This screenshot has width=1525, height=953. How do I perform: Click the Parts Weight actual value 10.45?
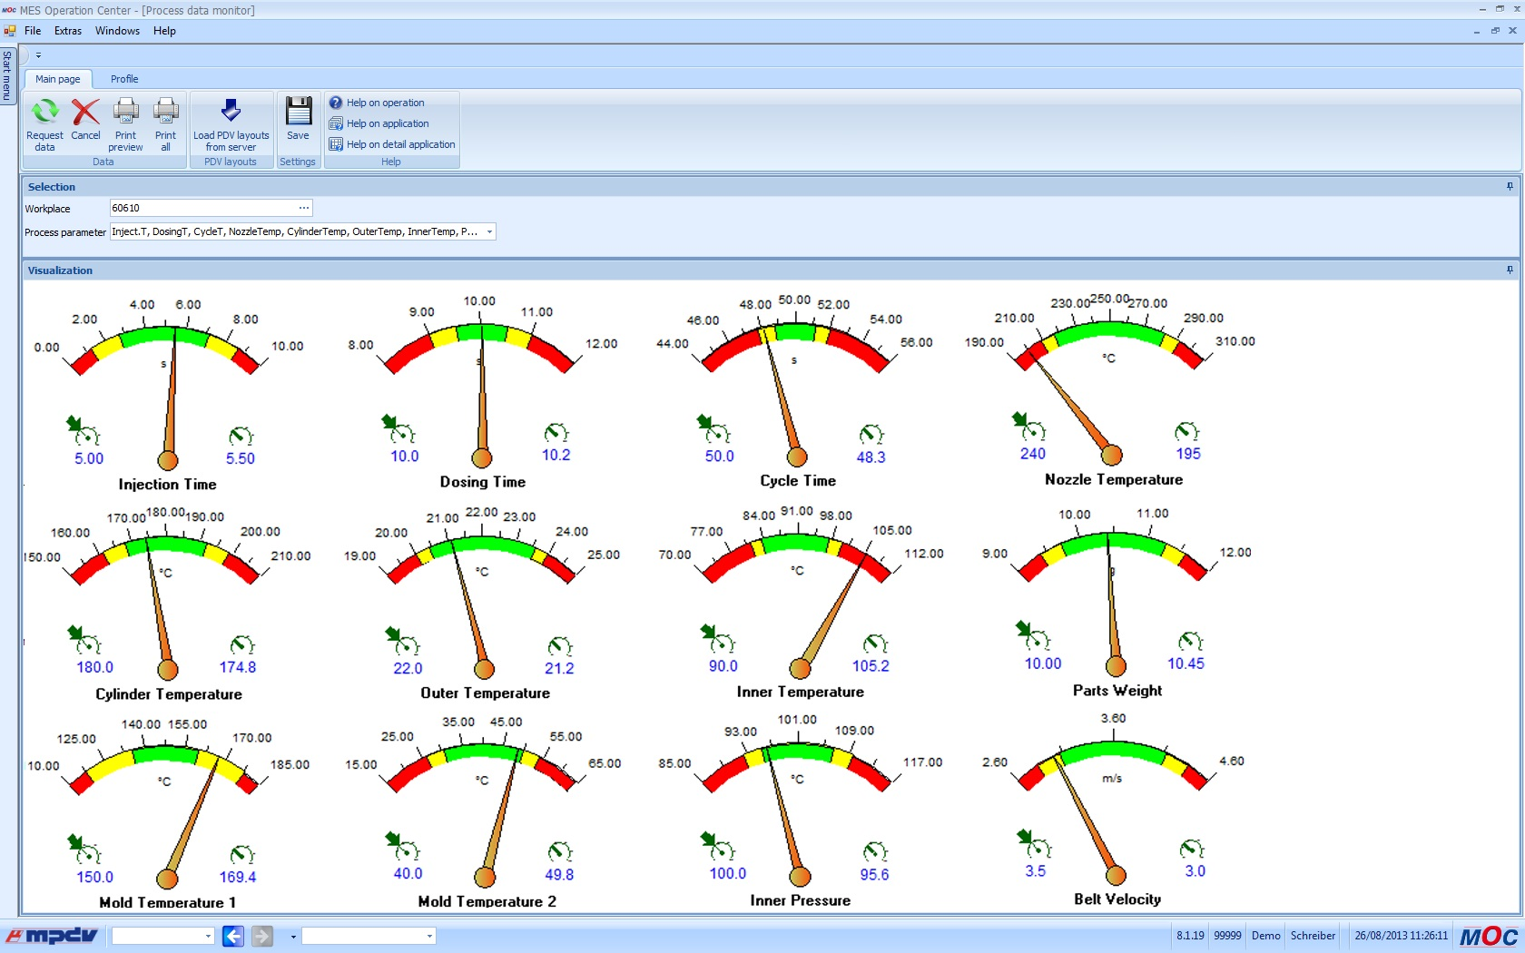click(x=1186, y=663)
